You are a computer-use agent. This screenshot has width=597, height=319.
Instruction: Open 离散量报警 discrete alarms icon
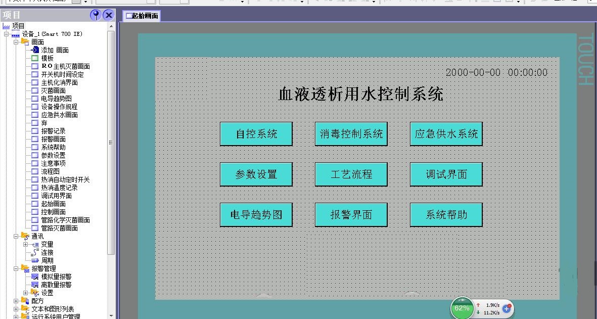coord(35,285)
